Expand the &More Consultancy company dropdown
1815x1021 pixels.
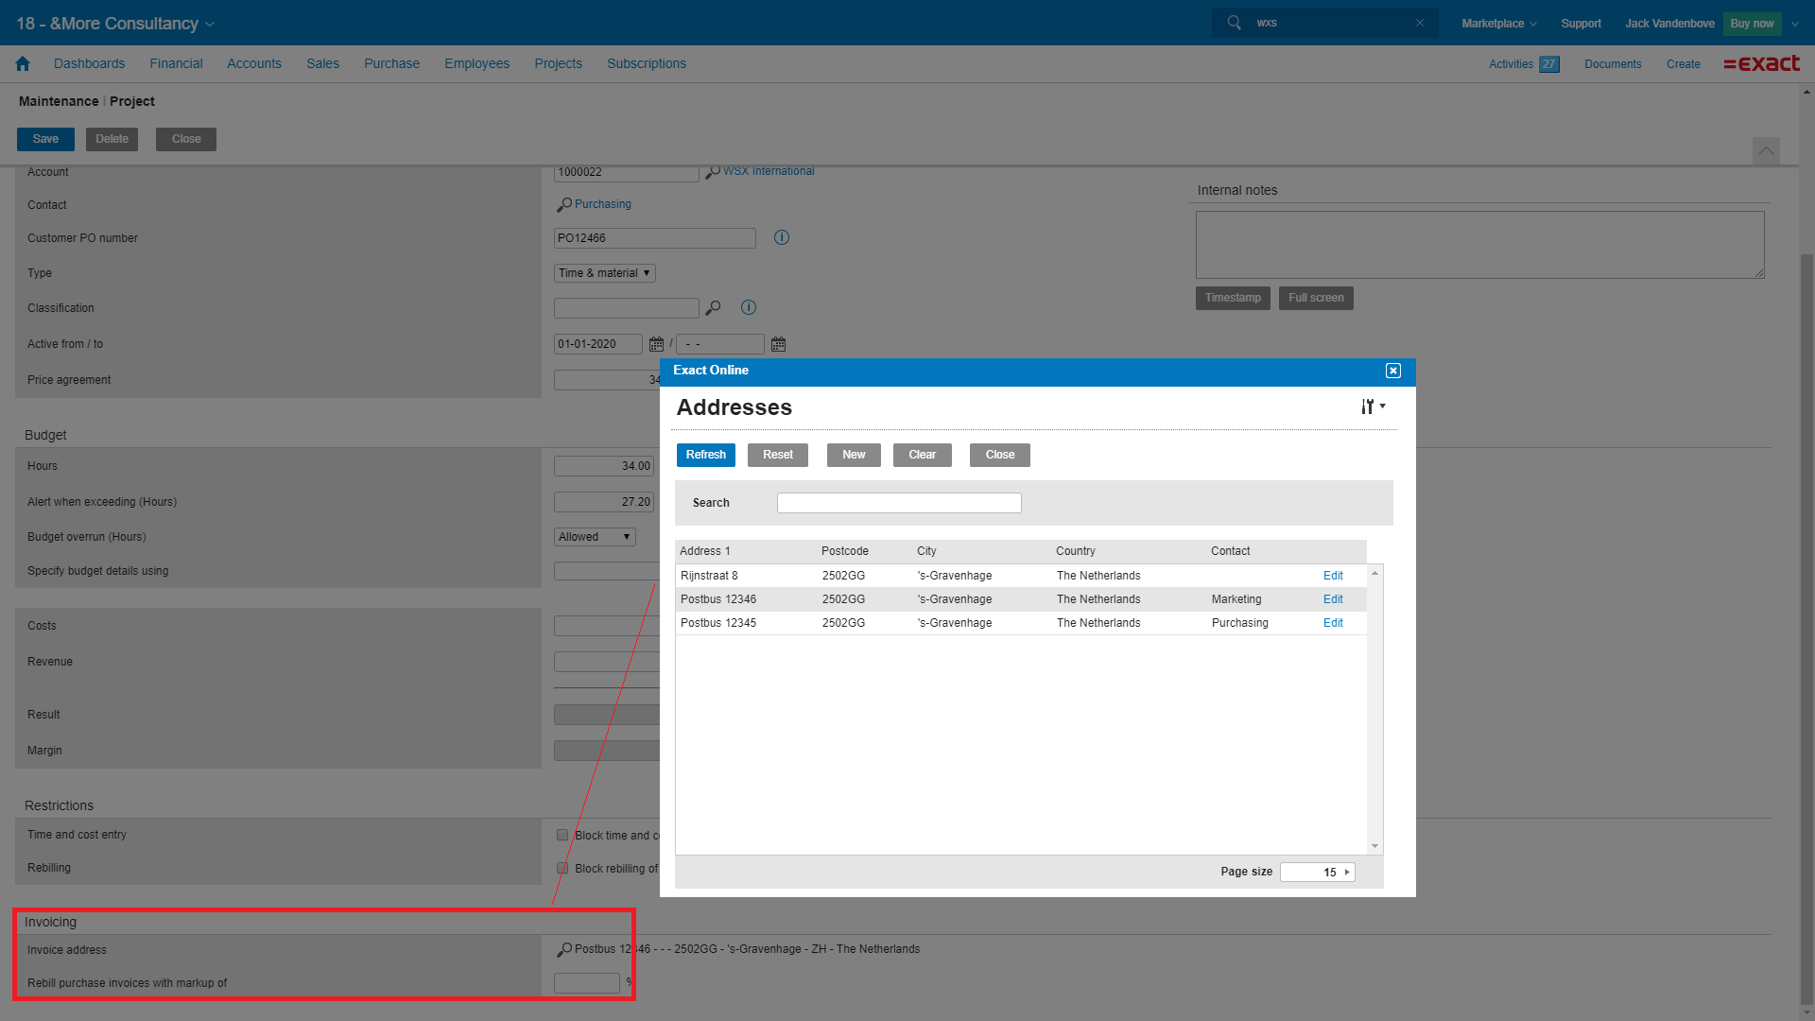click(x=210, y=24)
